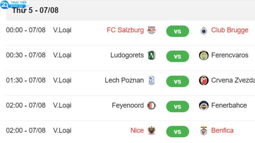Click the Ludogorets team crest
The width and height of the screenshot is (255, 143).
click(x=151, y=55)
